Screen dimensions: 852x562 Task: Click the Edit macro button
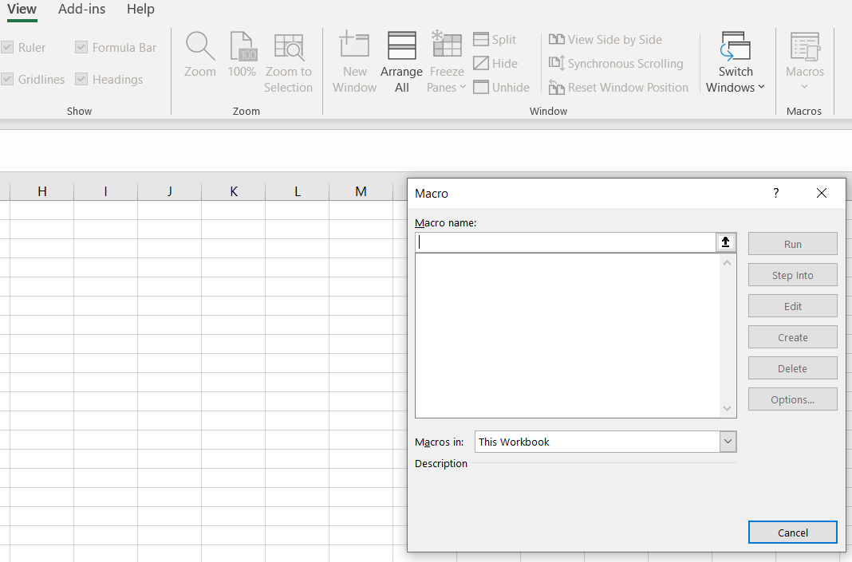click(x=792, y=305)
